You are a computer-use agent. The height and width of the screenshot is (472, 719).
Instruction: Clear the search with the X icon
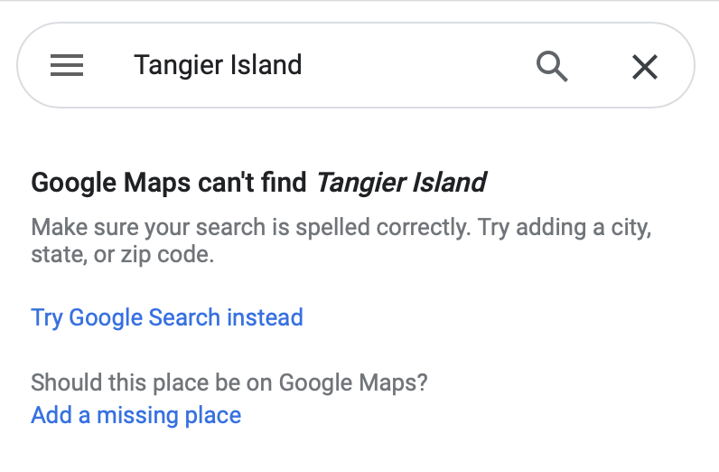tap(644, 66)
